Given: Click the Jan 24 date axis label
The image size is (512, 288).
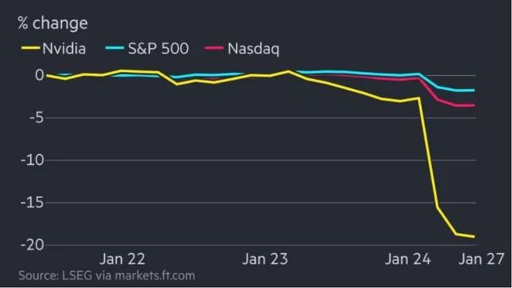Looking at the screenshot, I should pyautogui.click(x=408, y=259).
